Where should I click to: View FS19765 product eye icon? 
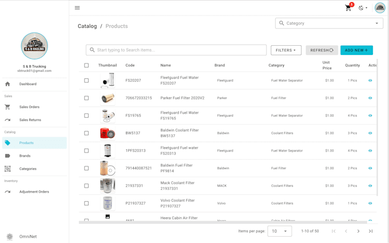coord(370,115)
